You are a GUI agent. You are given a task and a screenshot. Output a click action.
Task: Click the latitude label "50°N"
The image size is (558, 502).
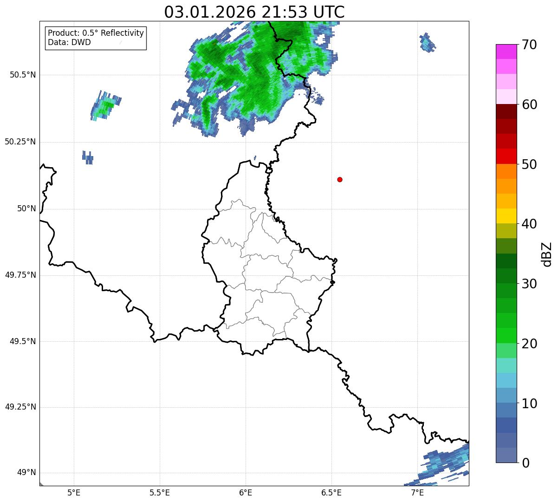26,209
